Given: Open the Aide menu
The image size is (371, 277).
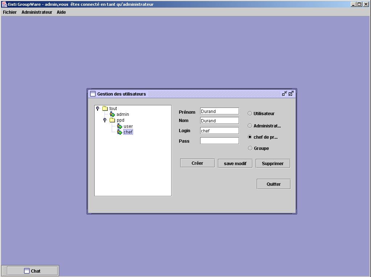Looking at the screenshot, I should [61, 12].
